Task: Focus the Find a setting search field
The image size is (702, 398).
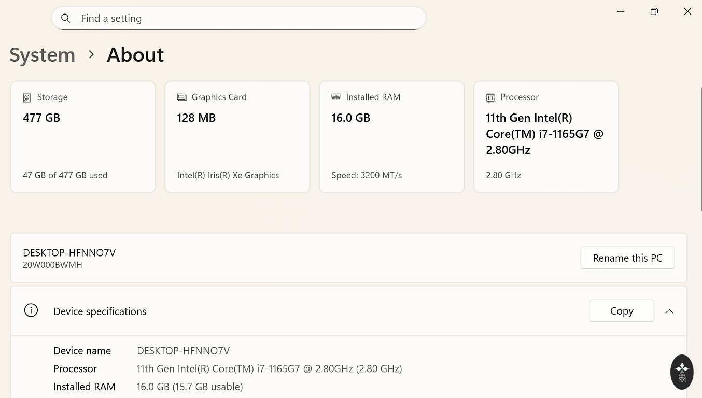Action: click(x=238, y=19)
